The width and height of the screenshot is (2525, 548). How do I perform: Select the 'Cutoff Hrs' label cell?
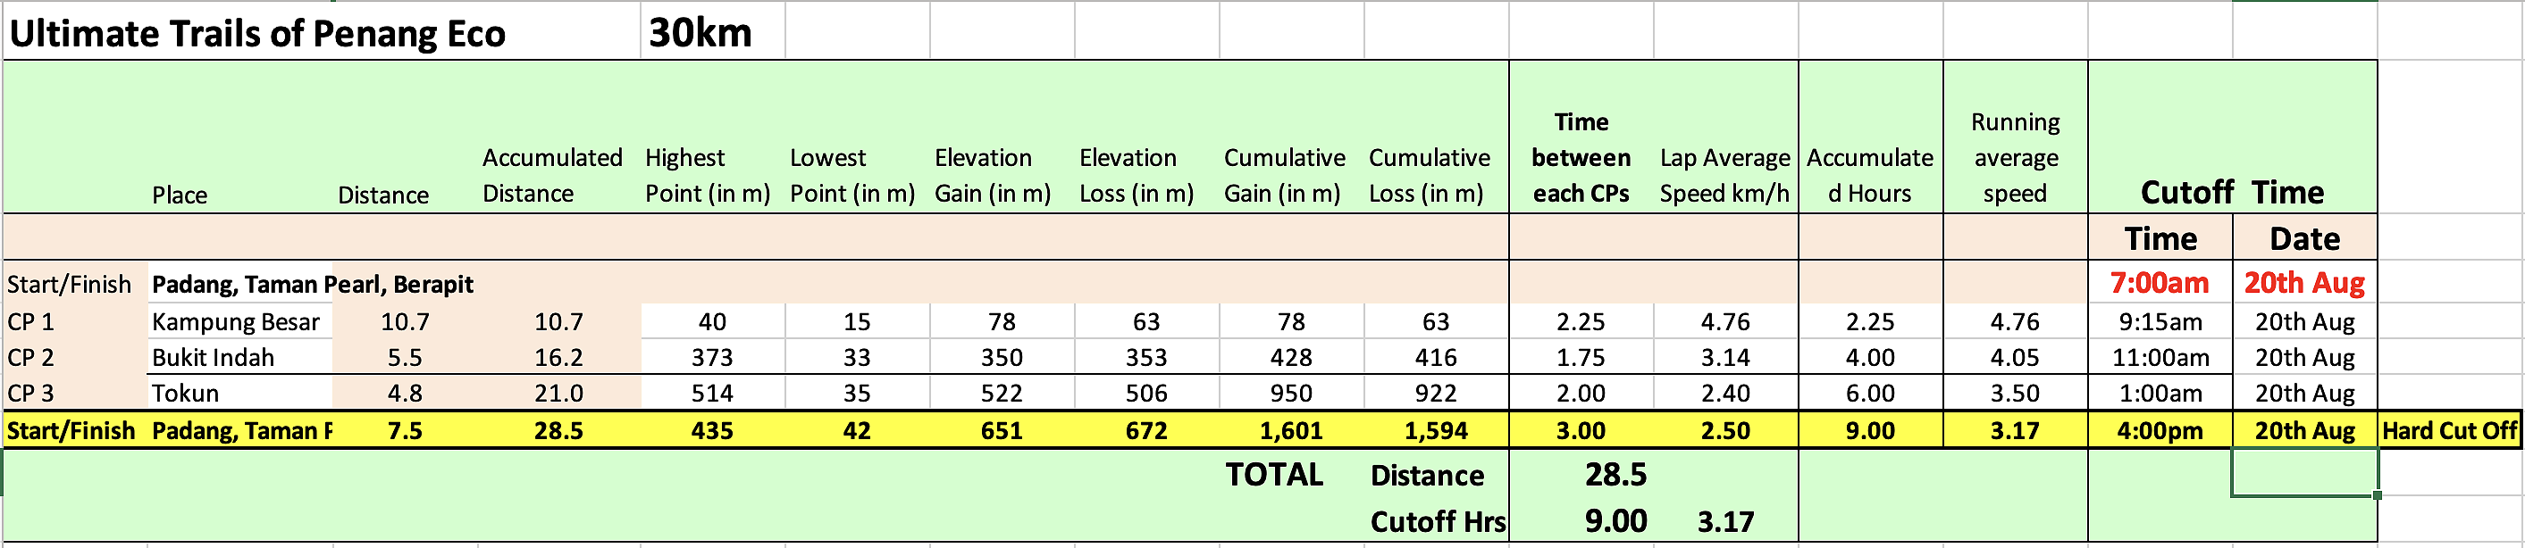pos(1437,521)
